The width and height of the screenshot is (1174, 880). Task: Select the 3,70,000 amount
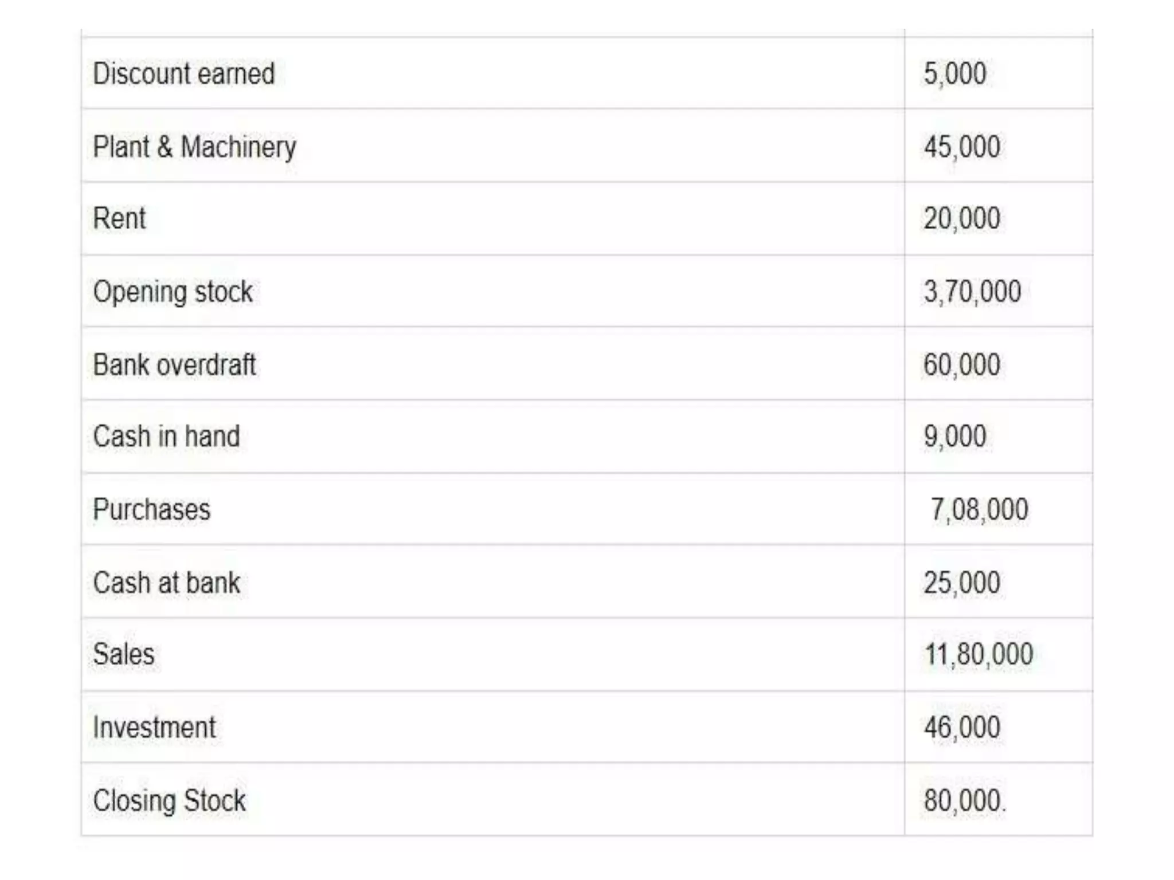point(972,292)
